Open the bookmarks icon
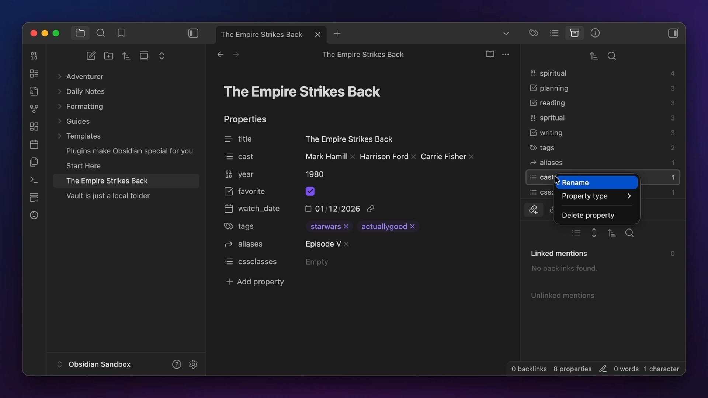 121,33
